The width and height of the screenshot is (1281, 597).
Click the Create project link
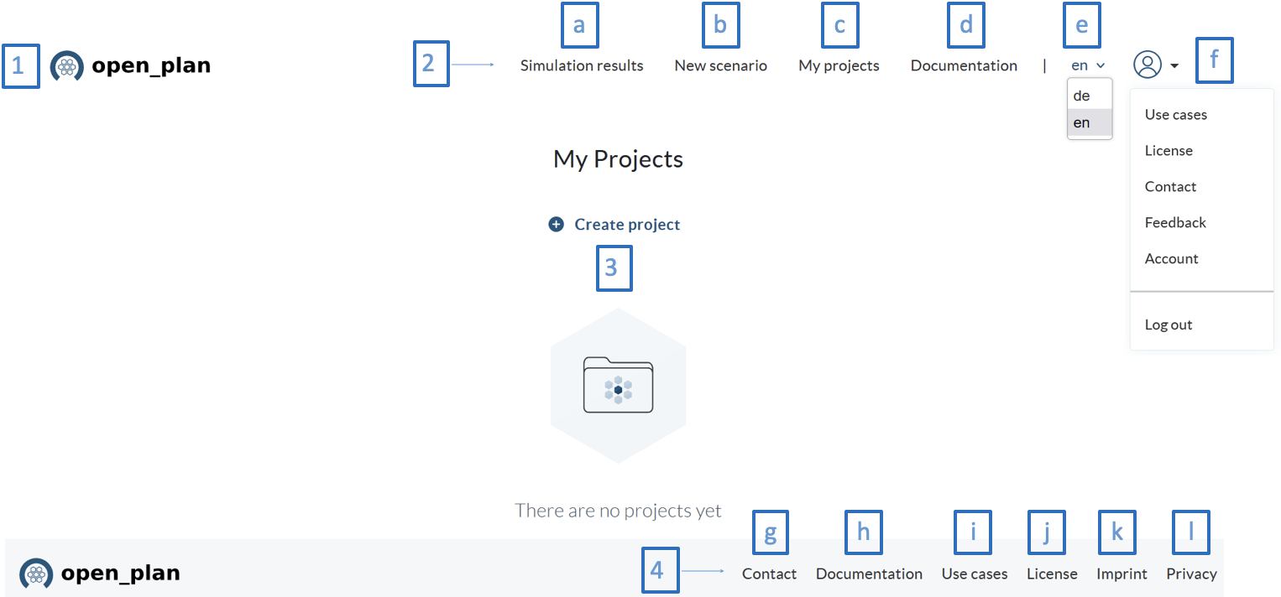(x=627, y=225)
